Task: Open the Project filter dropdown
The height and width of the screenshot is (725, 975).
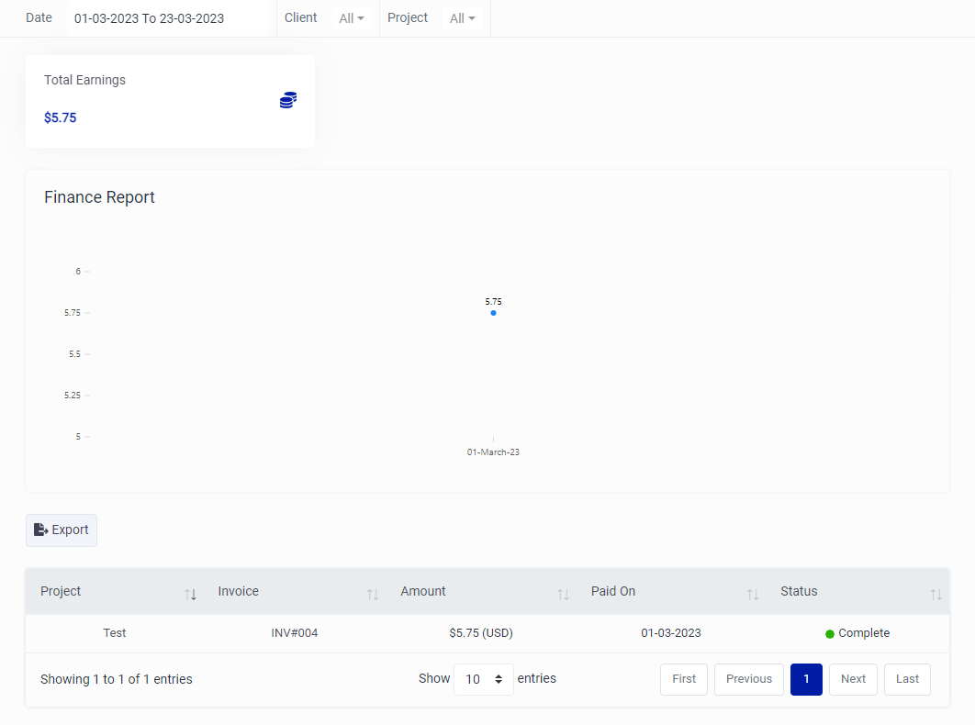Action: coord(463,17)
